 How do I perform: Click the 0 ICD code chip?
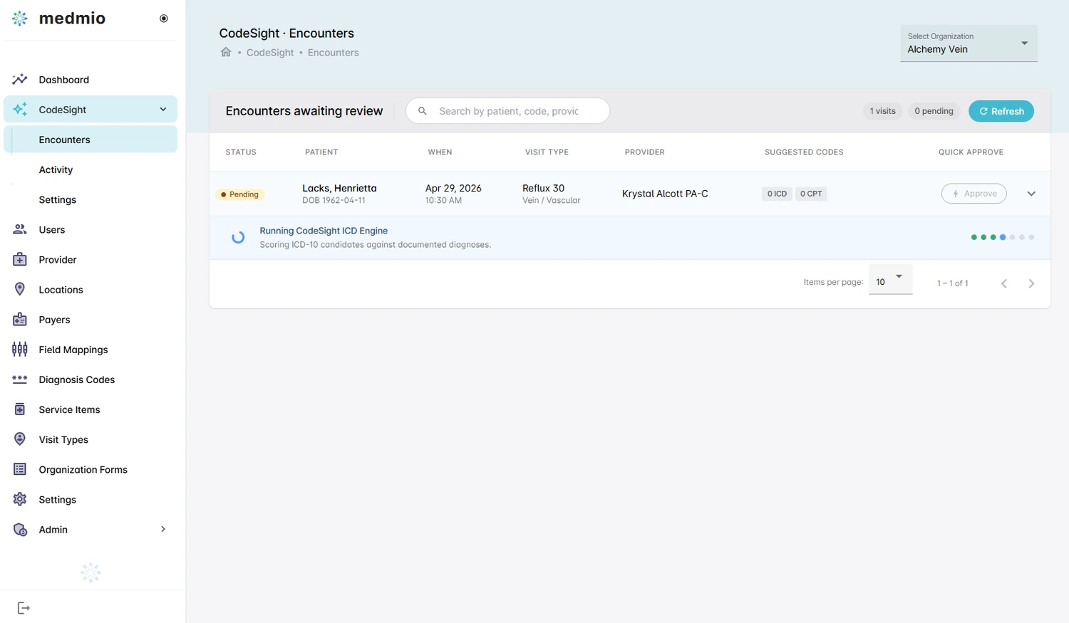pos(777,194)
